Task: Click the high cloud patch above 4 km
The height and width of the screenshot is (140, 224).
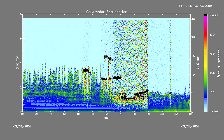Action: (x=108, y=58)
